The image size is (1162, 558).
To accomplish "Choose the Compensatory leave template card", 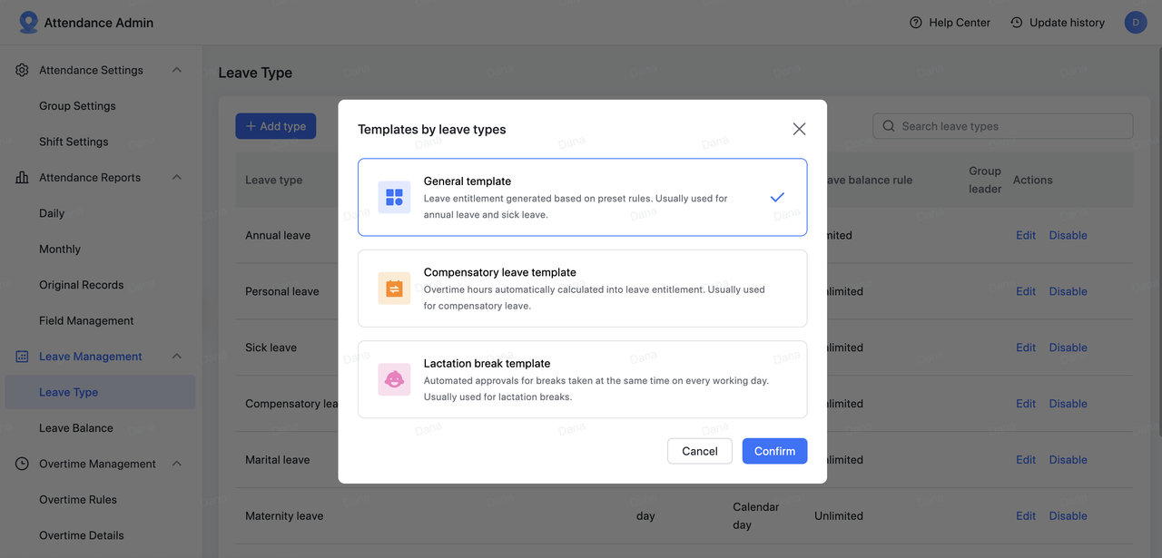I will click(582, 289).
